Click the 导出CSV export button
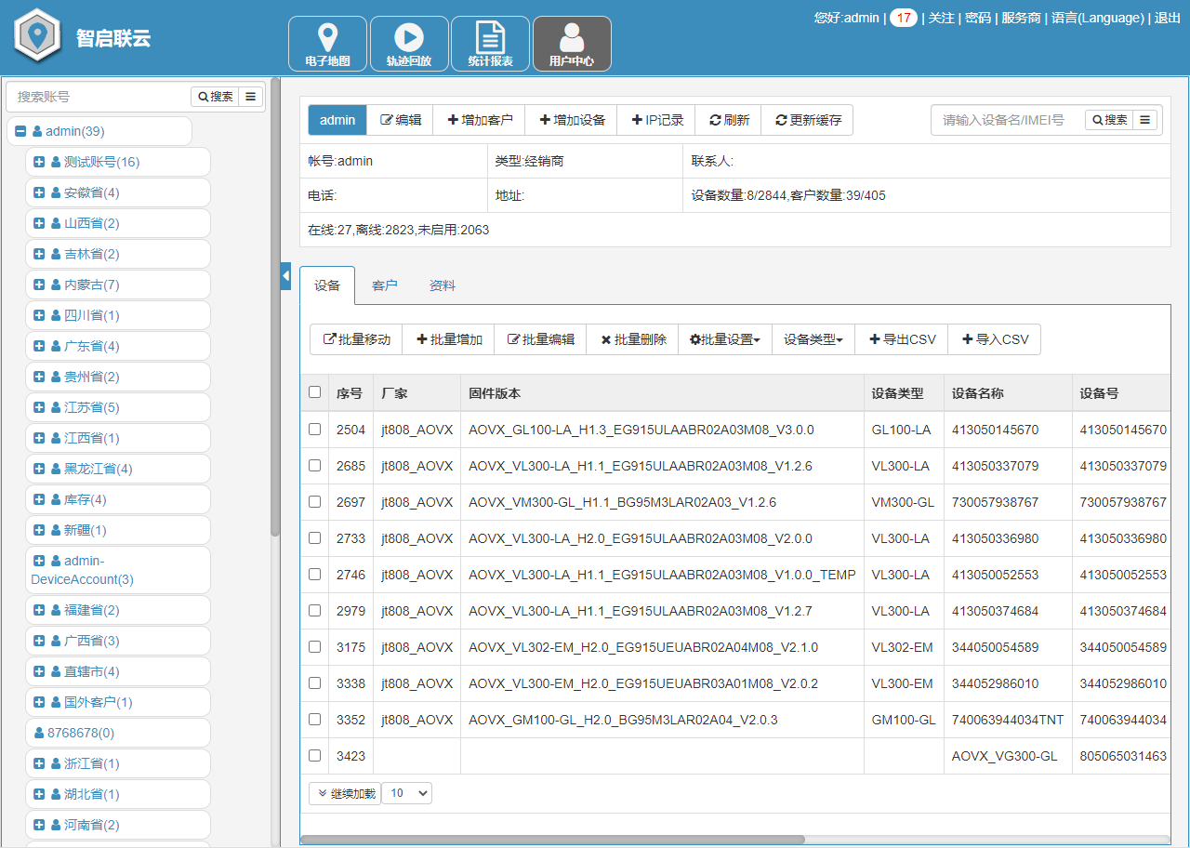 click(x=902, y=339)
